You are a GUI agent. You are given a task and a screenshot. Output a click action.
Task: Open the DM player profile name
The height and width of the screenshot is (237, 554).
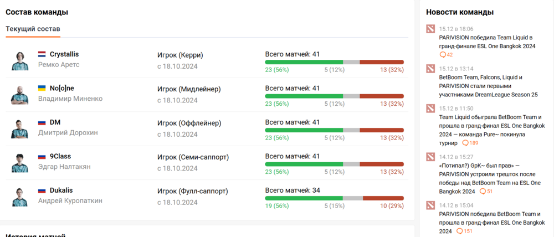(x=55, y=122)
